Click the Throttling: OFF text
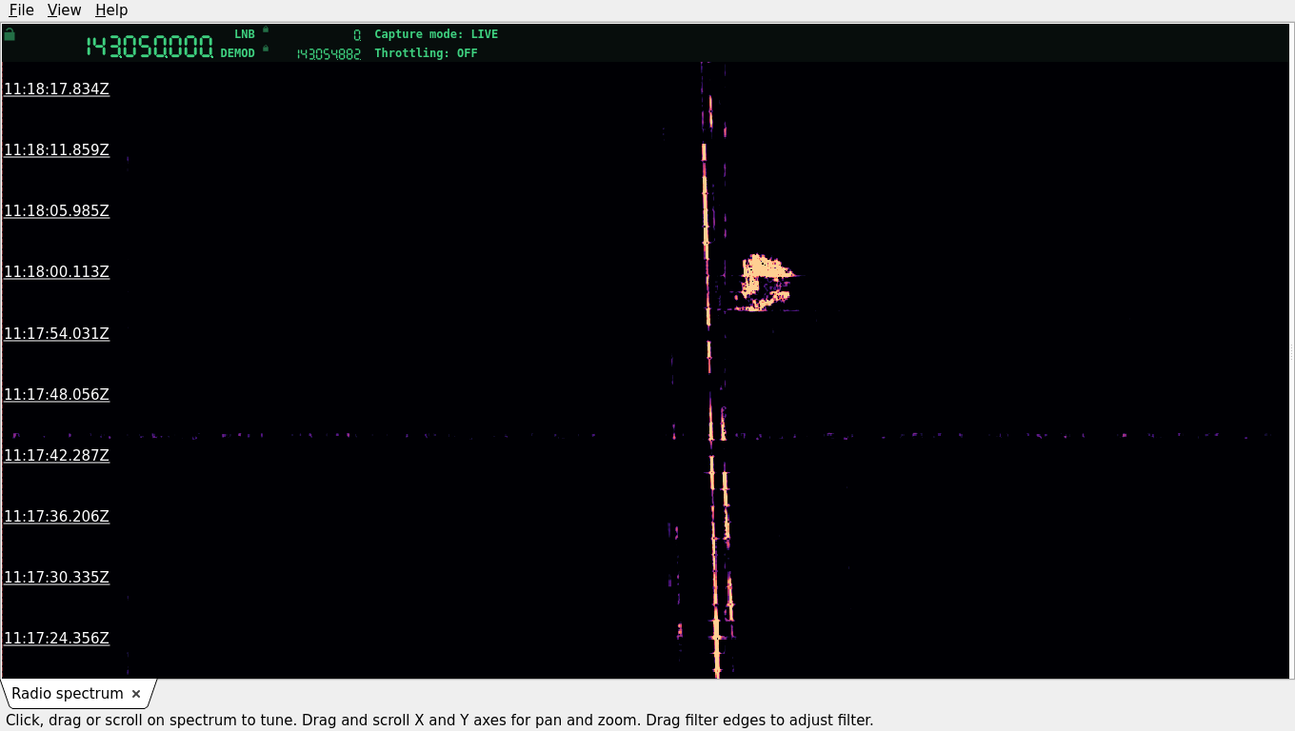This screenshot has width=1295, height=731. (426, 53)
